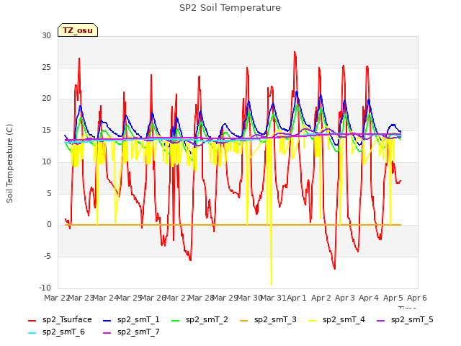Click the blue sp2_smT_1 legend swatch
This screenshot has width=461, height=346.
(107, 320)
